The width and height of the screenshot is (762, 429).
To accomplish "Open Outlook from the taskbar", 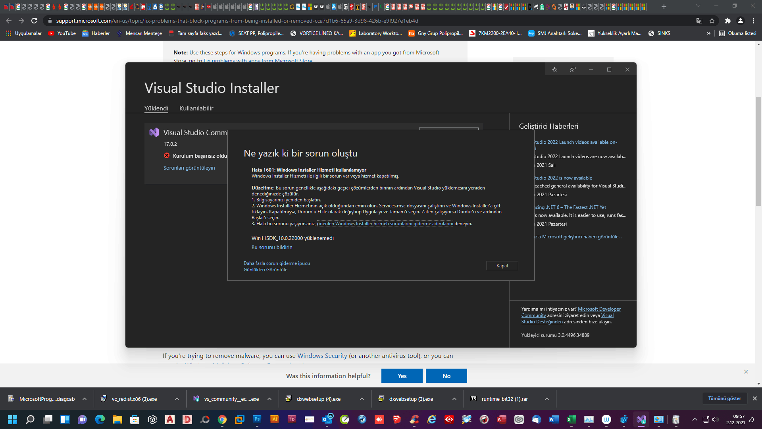I will pos(327,419).
